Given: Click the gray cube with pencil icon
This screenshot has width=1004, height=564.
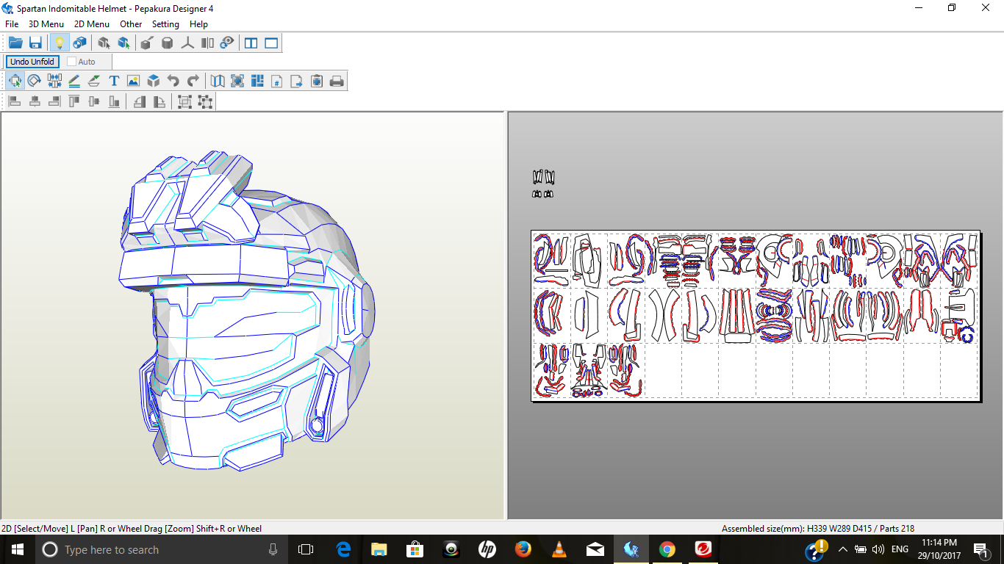Looking at the screenshot, I should click(x=146, y=43).
